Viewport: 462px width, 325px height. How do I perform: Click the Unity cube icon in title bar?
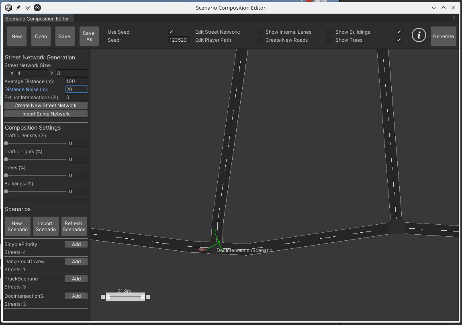[8, 8]
